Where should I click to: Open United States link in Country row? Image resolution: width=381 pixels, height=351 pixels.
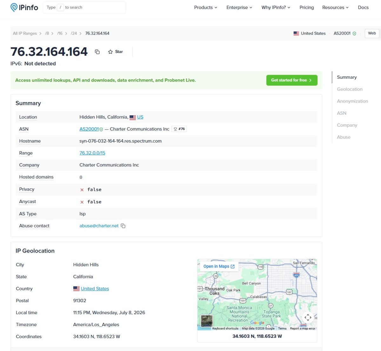click(95, 289)
